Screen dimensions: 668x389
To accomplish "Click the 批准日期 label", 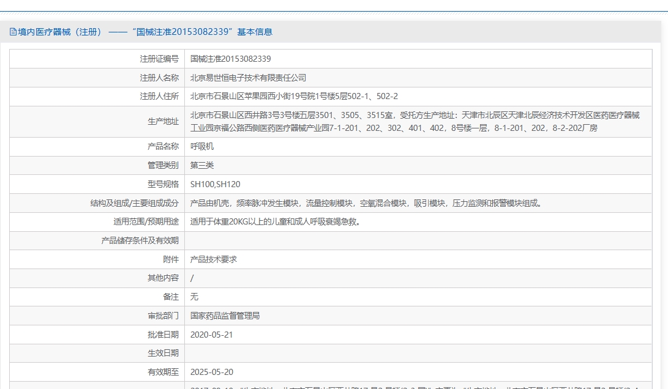I will pyautogui.click(x=163, y=335).
